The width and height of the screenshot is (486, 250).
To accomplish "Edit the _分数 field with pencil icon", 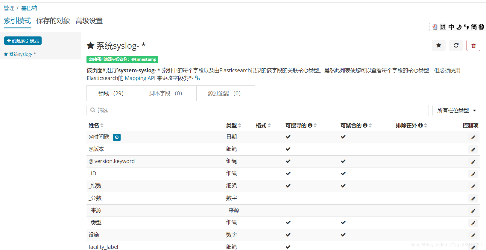I will tap(473, 198).
